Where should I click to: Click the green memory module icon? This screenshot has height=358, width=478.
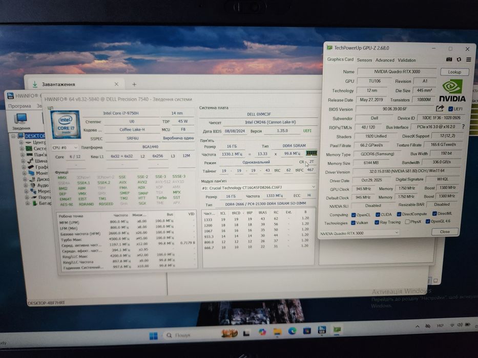pos(311,153)
